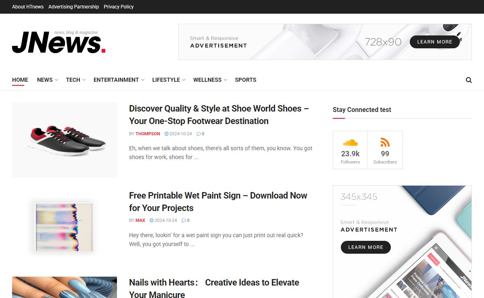
Task: Click Shoe World excerpt starting 'Eh, when we talk'
Action: click(x=221, y=153)
